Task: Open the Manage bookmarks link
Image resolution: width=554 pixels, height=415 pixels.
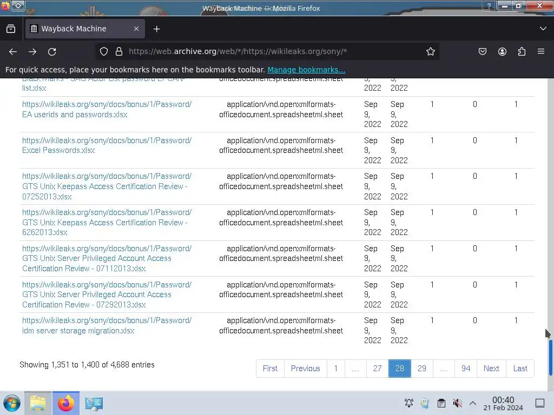Action: [x=306, y=70]
